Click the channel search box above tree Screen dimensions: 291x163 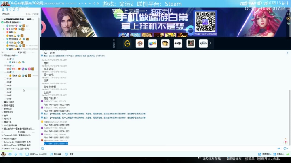click(x=32, y=14)
